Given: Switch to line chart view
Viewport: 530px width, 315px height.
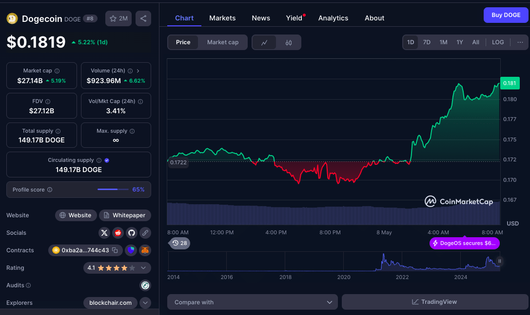Looking at the screenshot, I should (x=264, y=42).
